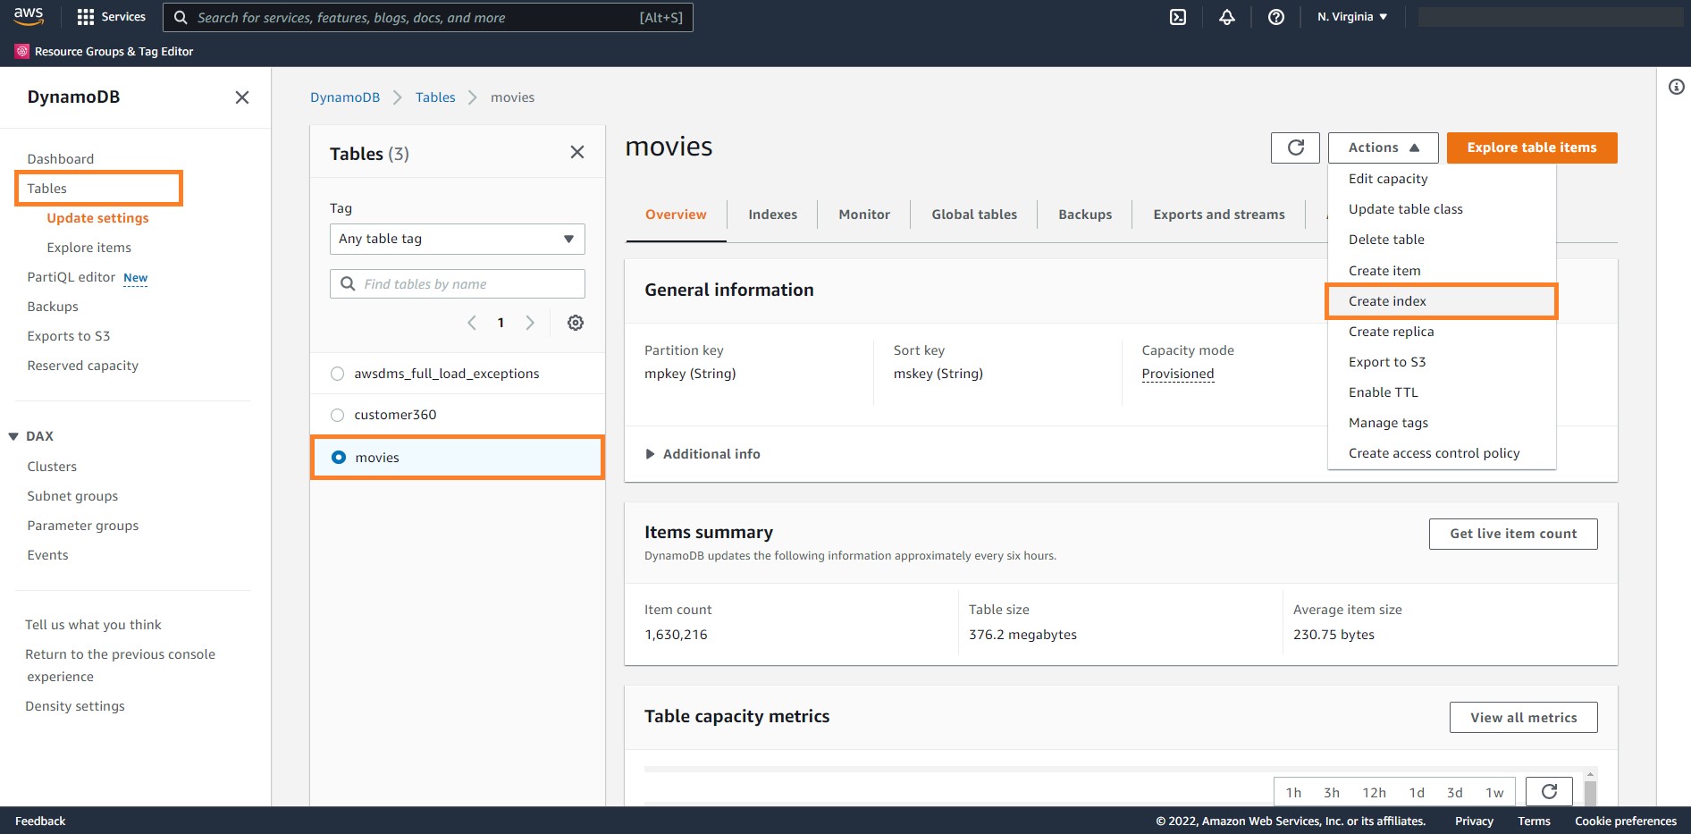Click Get live item count button
1691x834 pixels.
(1513, 534)
